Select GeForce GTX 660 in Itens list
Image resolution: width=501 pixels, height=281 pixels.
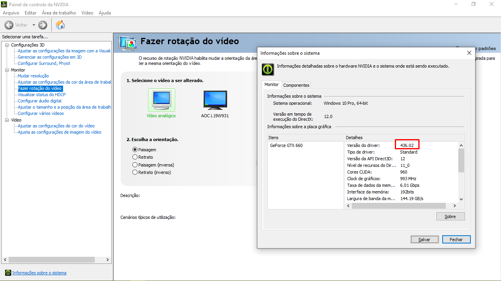(286, 145)
